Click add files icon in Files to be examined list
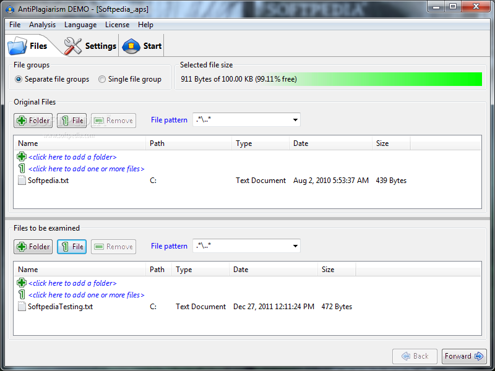 22,295
